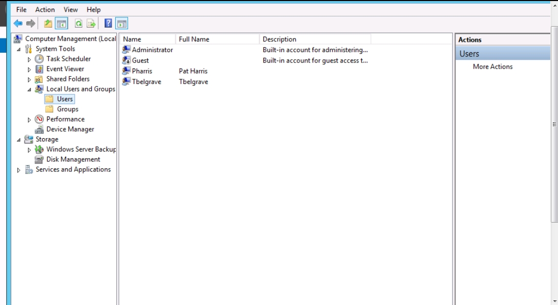Click the scrollbar down arrow at bottom right

(x=554, y=301)
